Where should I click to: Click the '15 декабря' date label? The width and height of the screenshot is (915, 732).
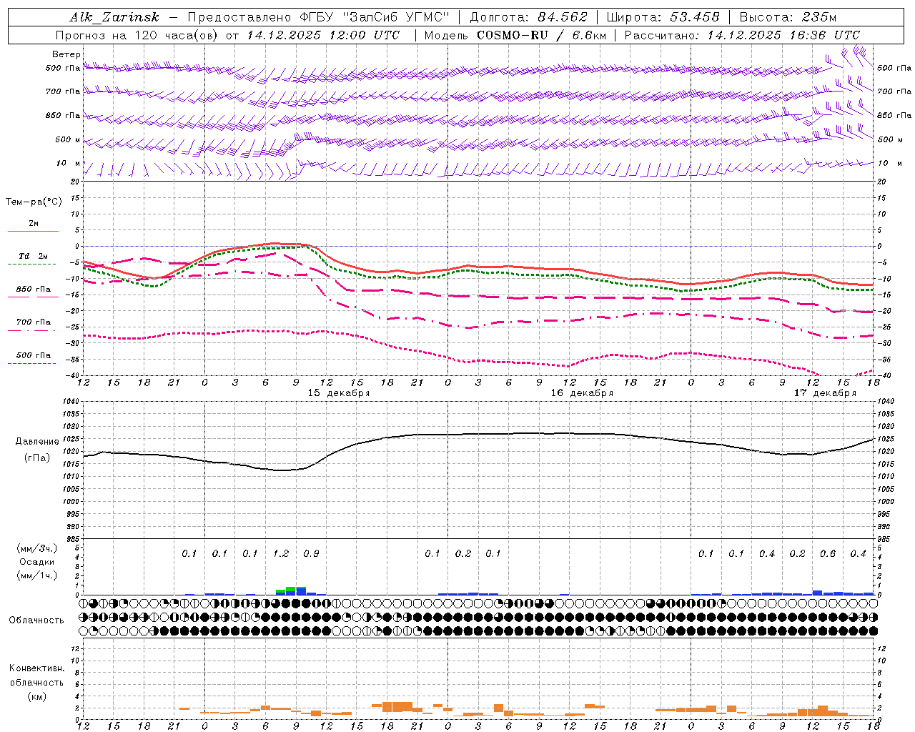pos(339,393)
